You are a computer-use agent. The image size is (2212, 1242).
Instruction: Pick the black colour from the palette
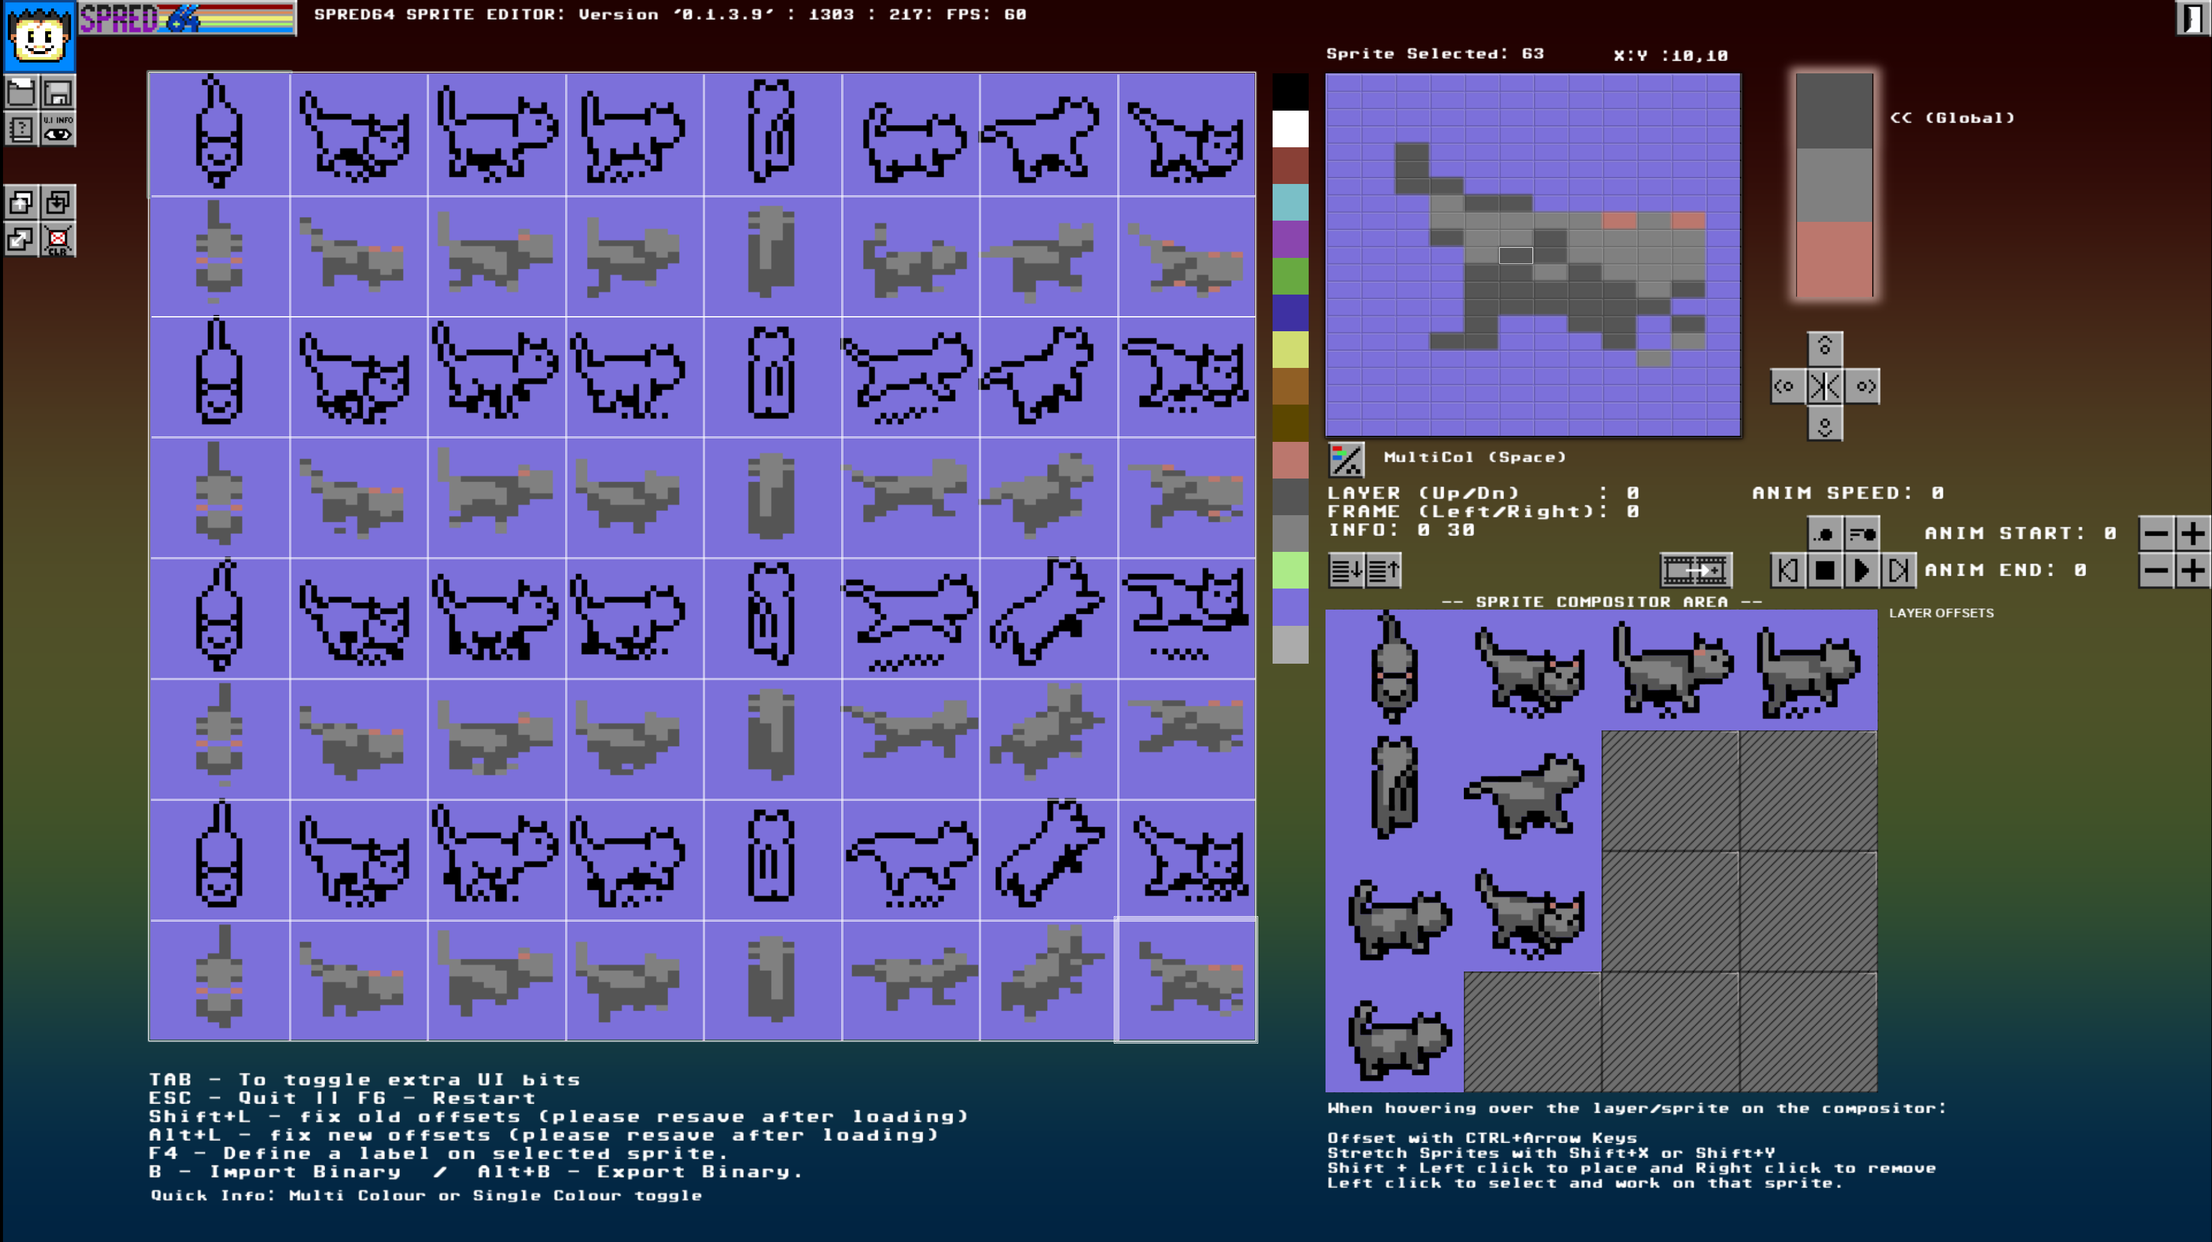(1291, 92)
